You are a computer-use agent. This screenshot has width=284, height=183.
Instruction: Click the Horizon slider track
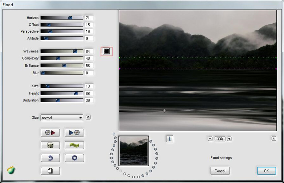point(62,18)
